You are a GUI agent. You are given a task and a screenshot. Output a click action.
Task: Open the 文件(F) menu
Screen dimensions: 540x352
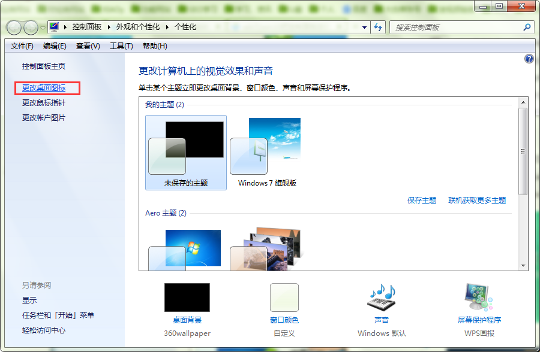tap(22, 46)
